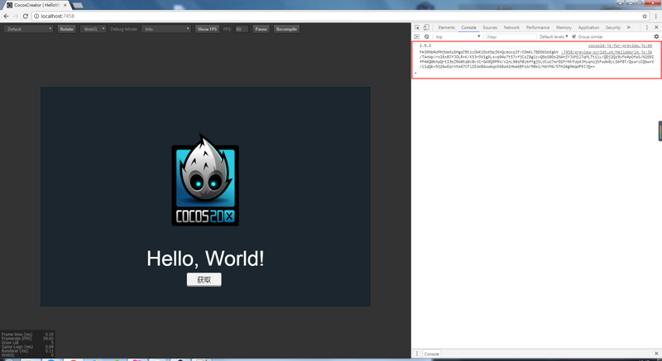Reload the page with the refresh icon
The height and width of the screenshot is (361, 662).
click(26, 16)
